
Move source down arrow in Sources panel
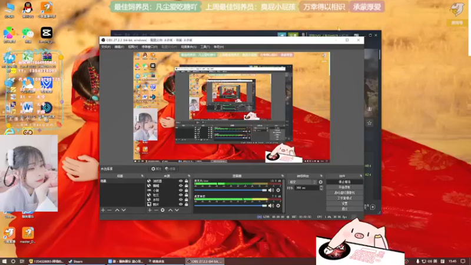pyautogui.click(x=177, y=210)
